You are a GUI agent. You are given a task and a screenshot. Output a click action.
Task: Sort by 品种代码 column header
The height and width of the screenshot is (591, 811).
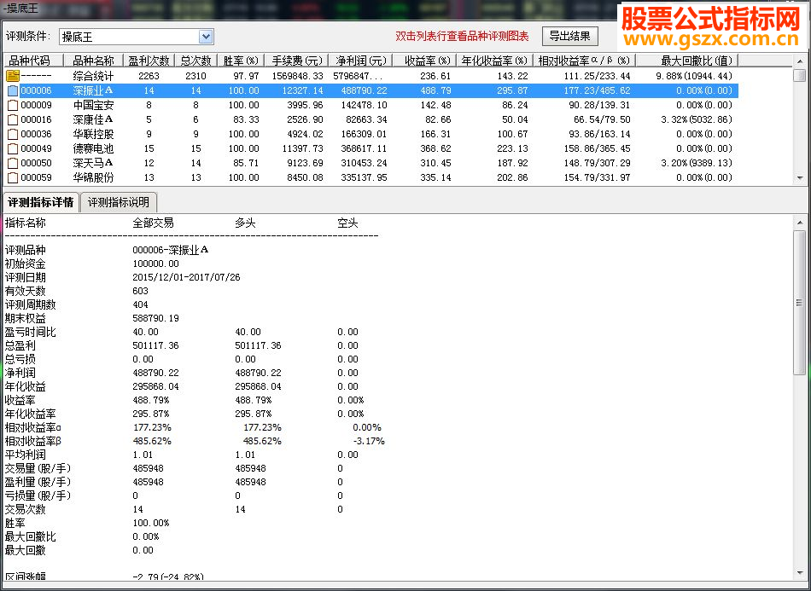coord(33,61)
